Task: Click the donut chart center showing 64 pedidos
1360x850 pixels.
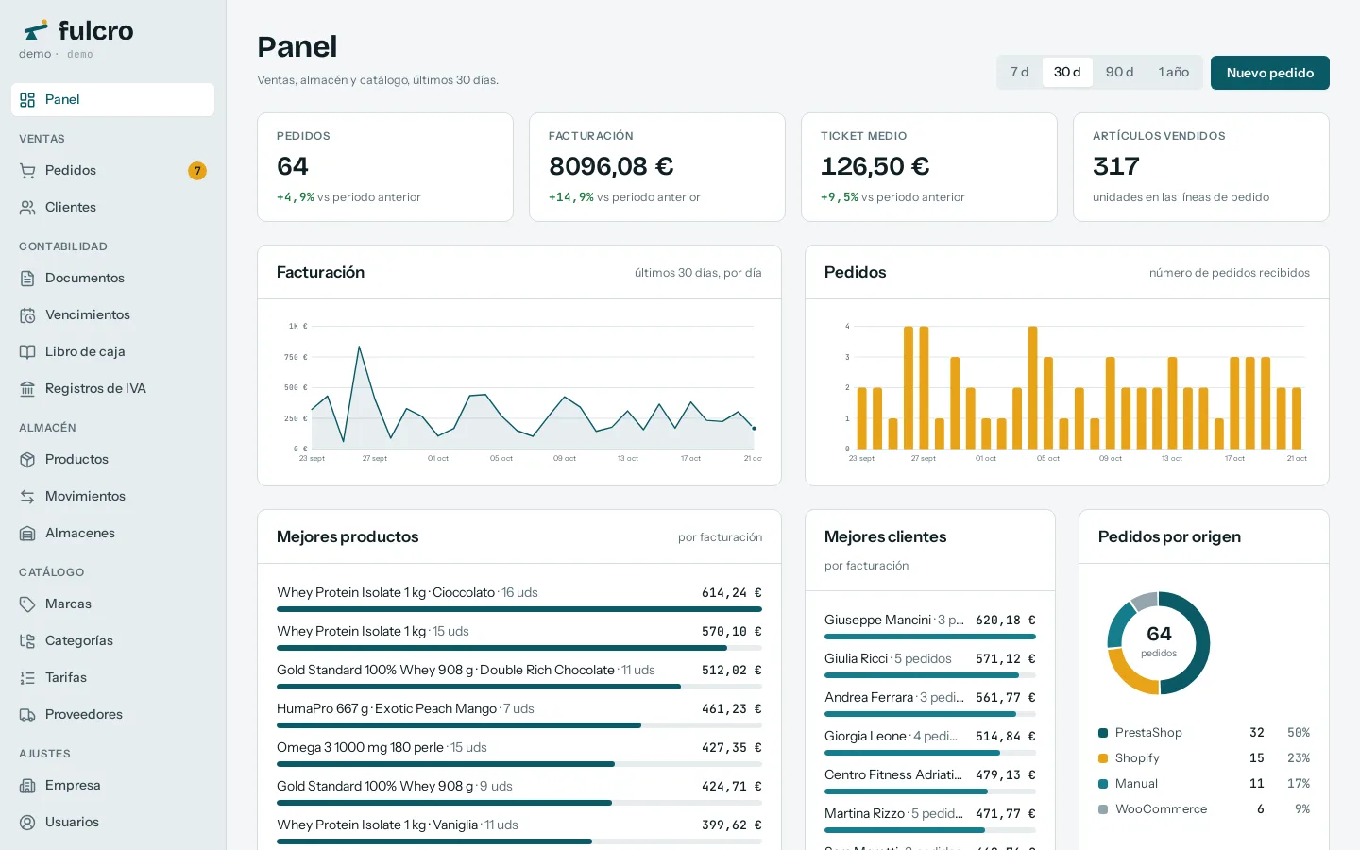Action: click(1159, 642)
